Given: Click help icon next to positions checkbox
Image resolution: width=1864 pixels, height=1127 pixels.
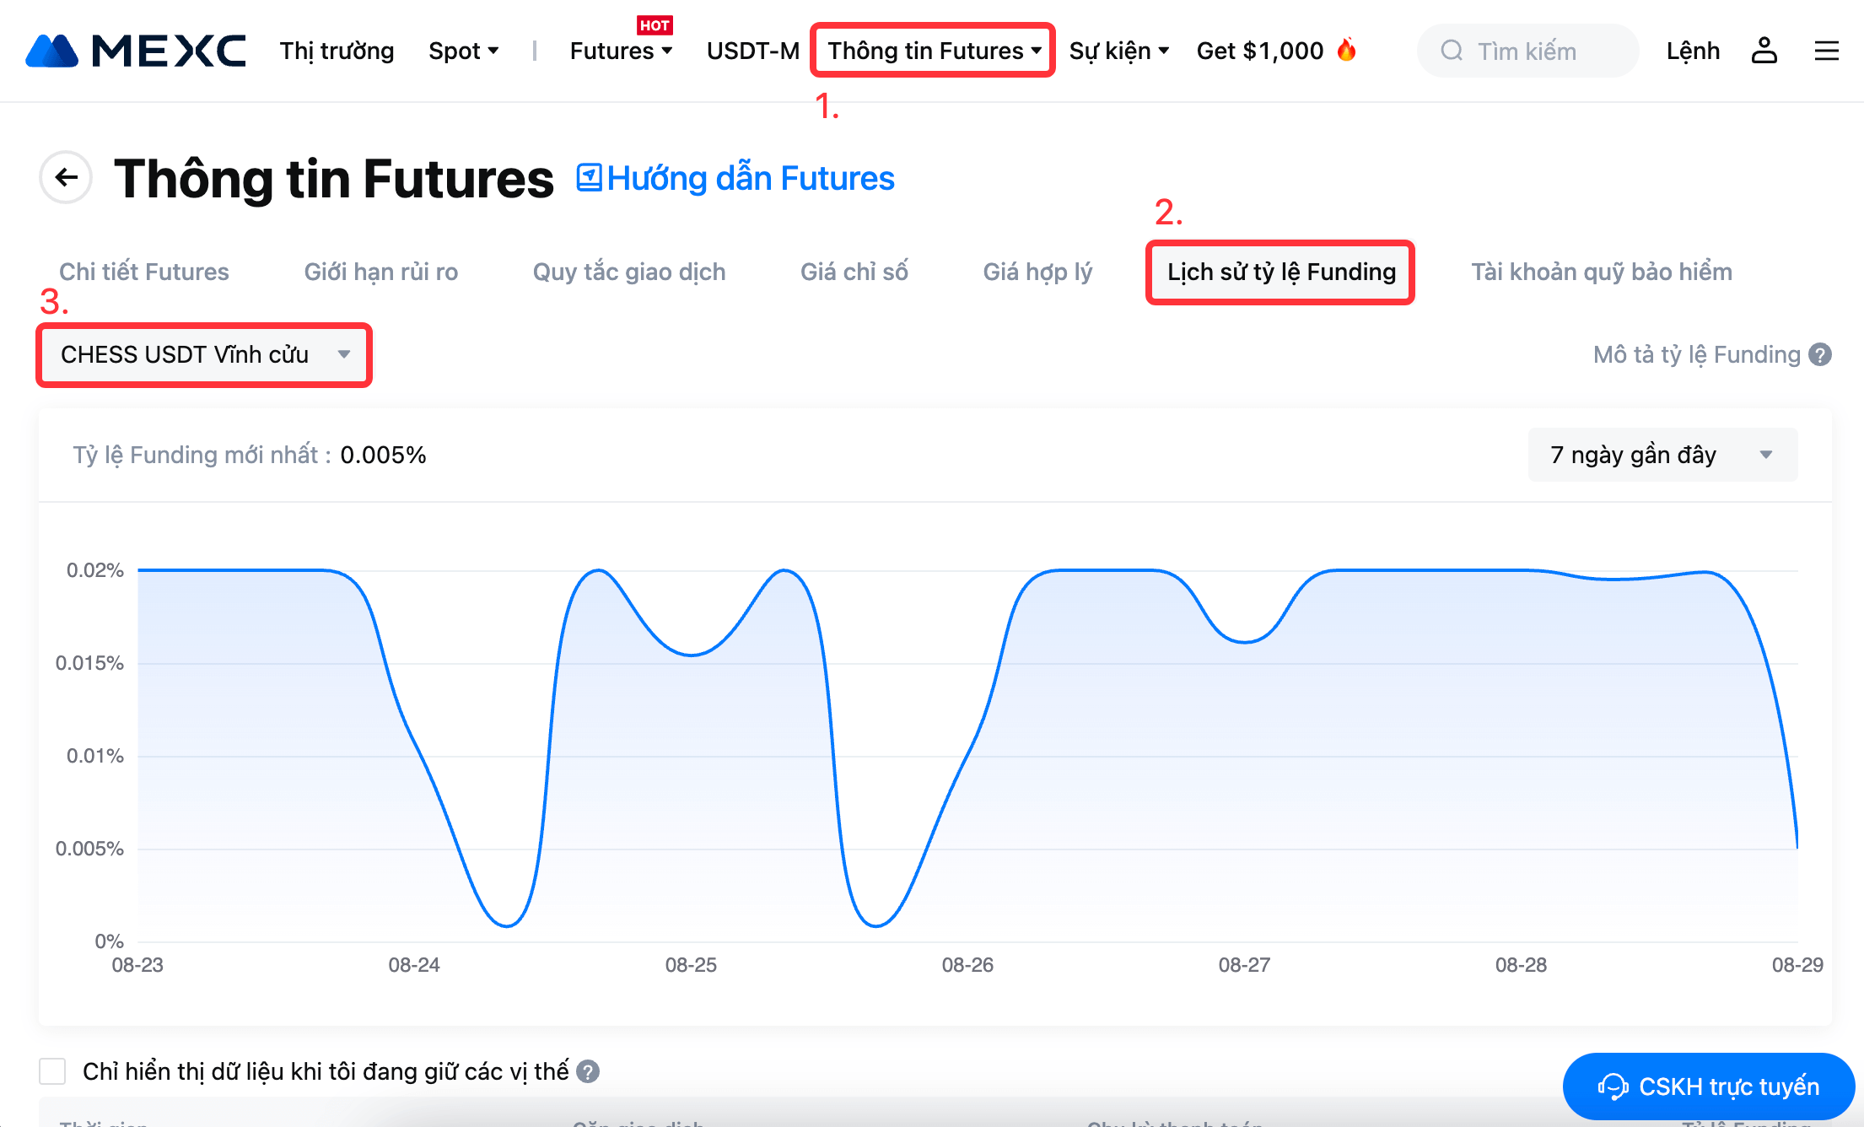Looking at the screenshot, I should (x=588, y=1071).
